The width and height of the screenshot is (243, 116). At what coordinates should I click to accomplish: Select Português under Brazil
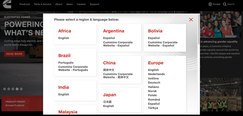[66, 63]
